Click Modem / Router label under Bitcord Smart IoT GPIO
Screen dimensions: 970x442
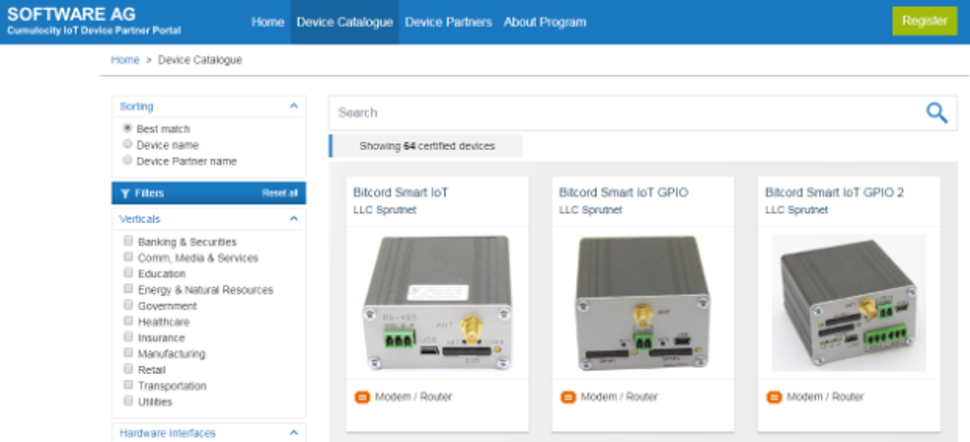[619, 397]
